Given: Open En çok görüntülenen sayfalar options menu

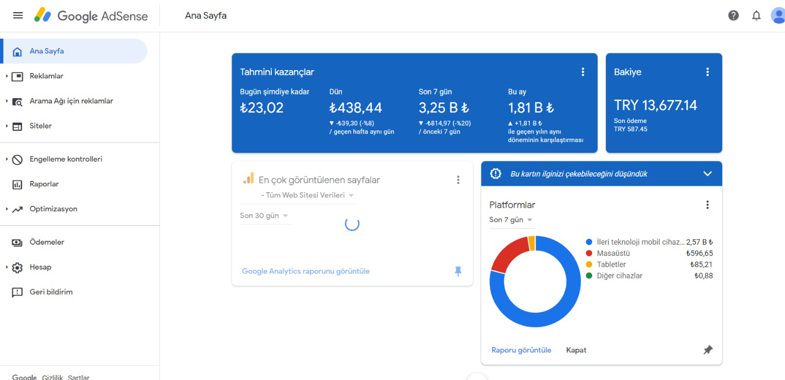Looking at the screenshot, I should click(x=458, y=180).
